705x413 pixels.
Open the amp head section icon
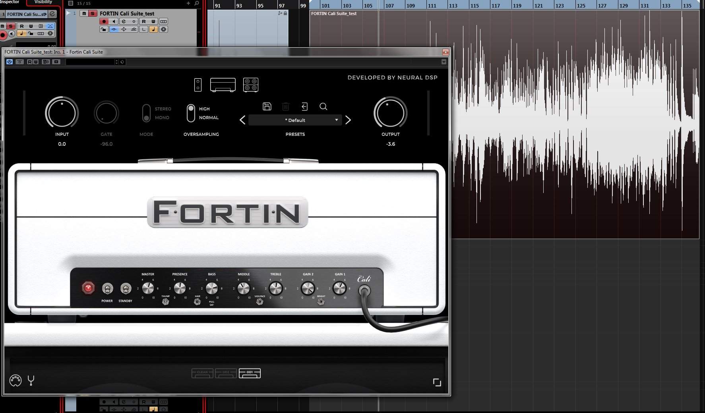pyautogui.click(x=223, y=85)
